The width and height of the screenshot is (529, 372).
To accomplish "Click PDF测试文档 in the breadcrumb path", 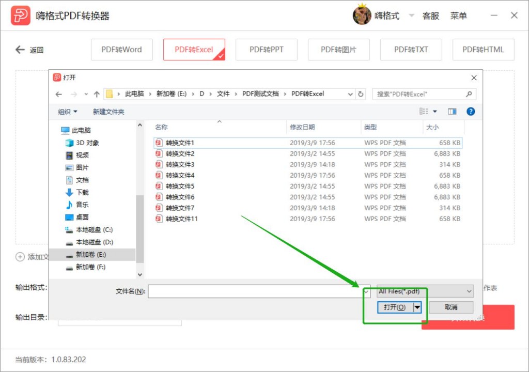I will click(x=260, y=94).
